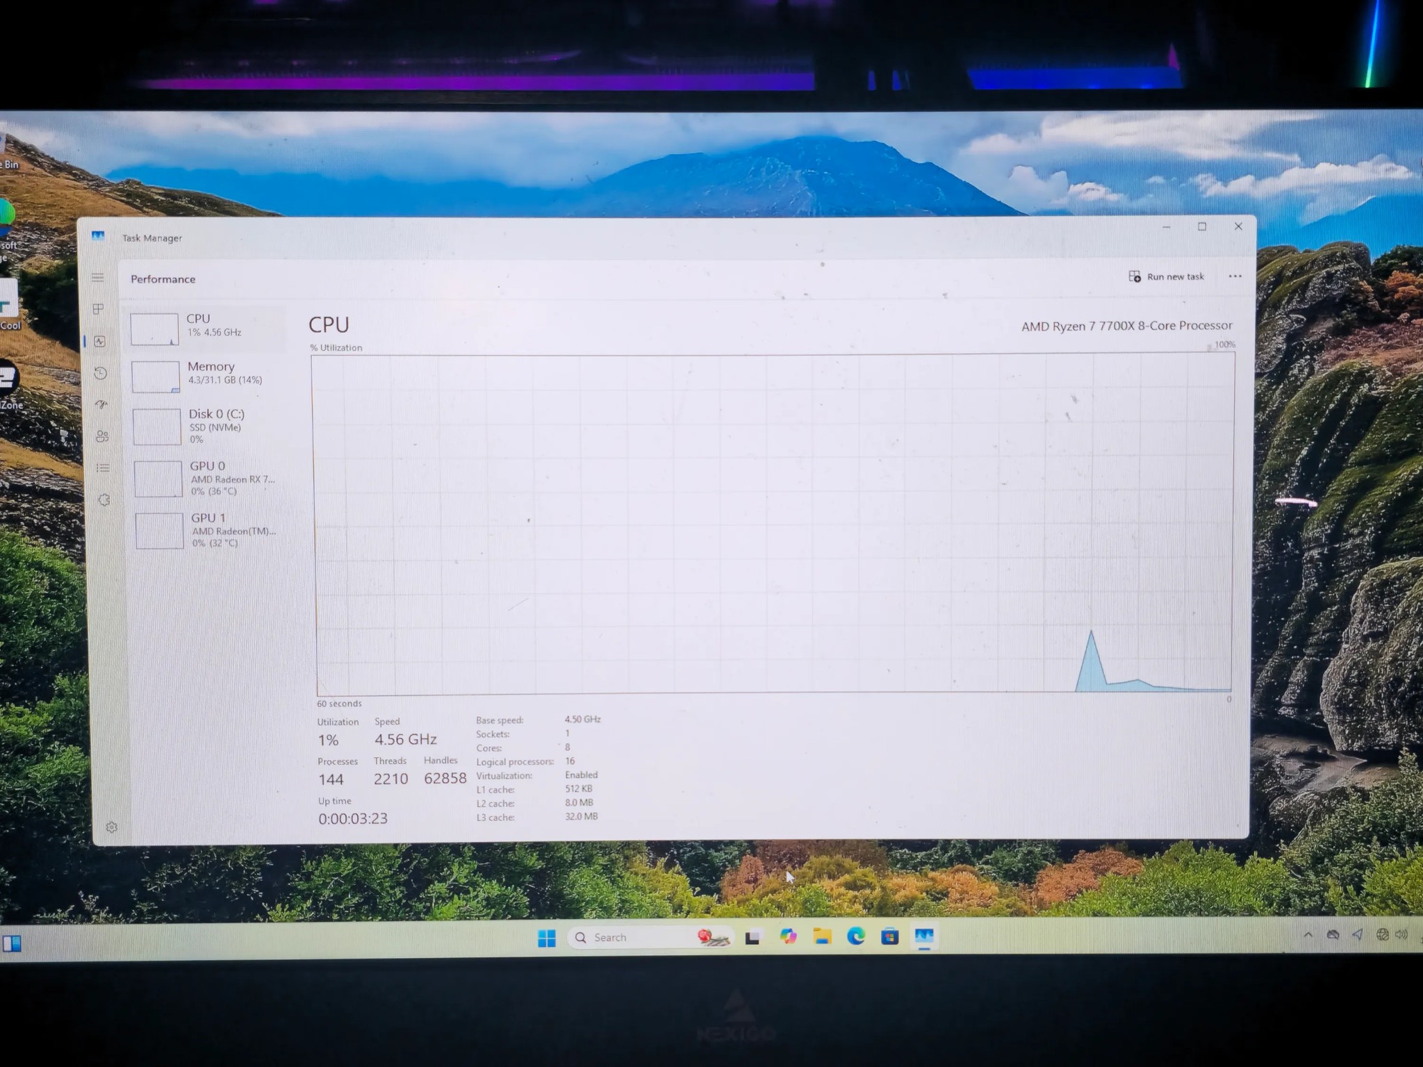Image resolution: width=1423 pixels, height=1067 pixels.
Task: Click the Disk 0 mini graph thumbnail
Action: tap(157, 427)
